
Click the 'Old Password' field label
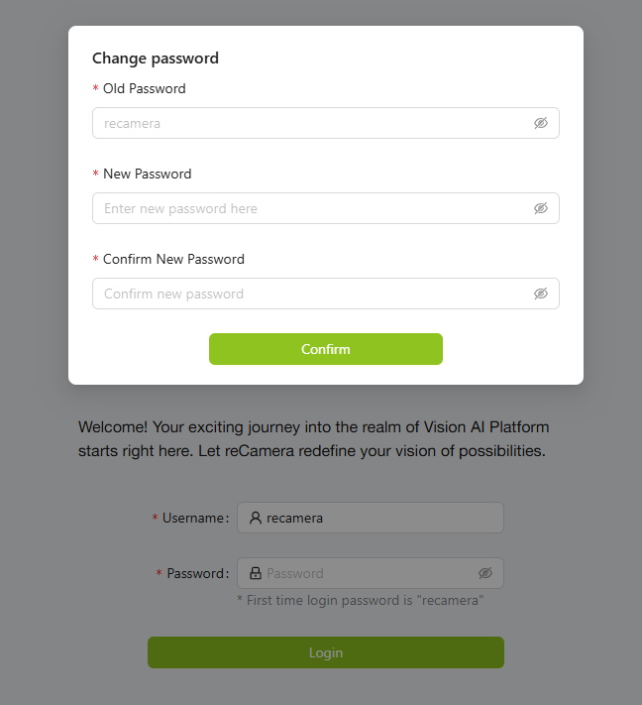click(x=145, y=88)
